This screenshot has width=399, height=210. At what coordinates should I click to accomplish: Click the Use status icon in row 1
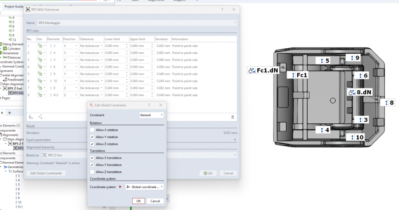click(40, 46)
